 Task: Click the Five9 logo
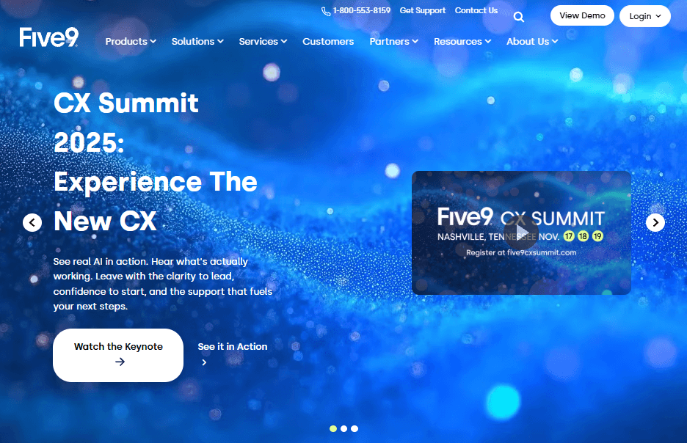pyautogui.click(x=48, y=37)
